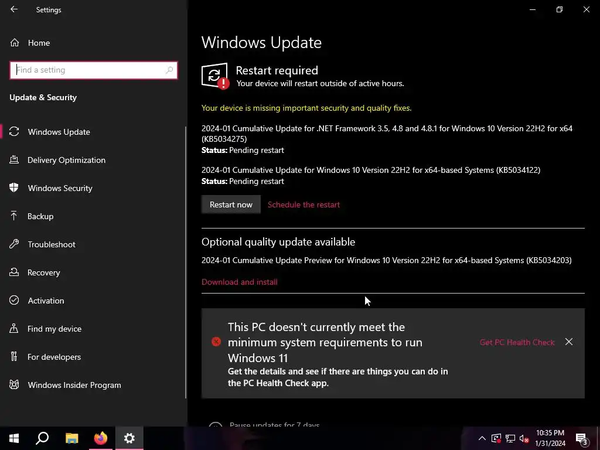
Task: Open the taskbar clock and date
Action: point(550,438)
